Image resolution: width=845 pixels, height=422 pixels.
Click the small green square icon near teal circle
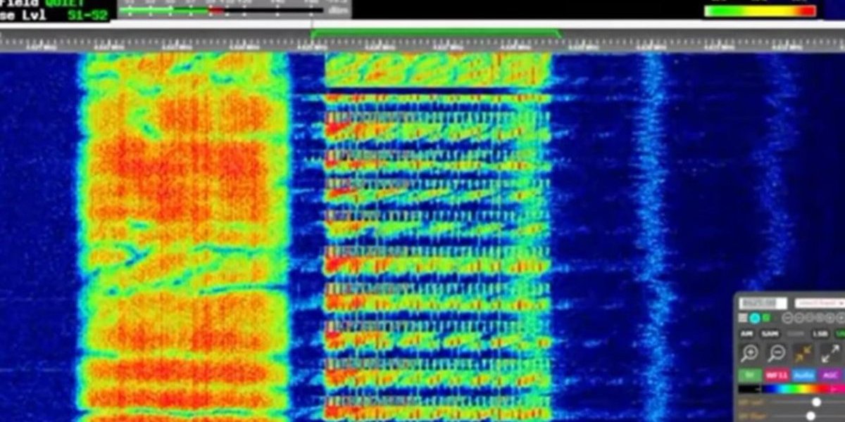767,317
